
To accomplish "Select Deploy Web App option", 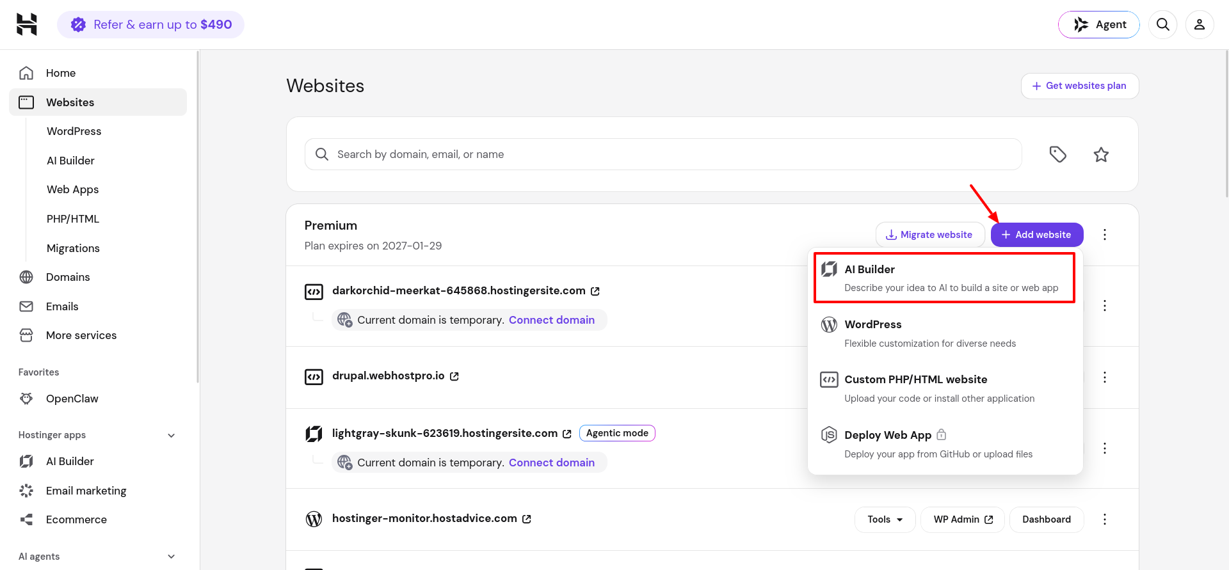I will pyautogui.click(x=945, y=444).
